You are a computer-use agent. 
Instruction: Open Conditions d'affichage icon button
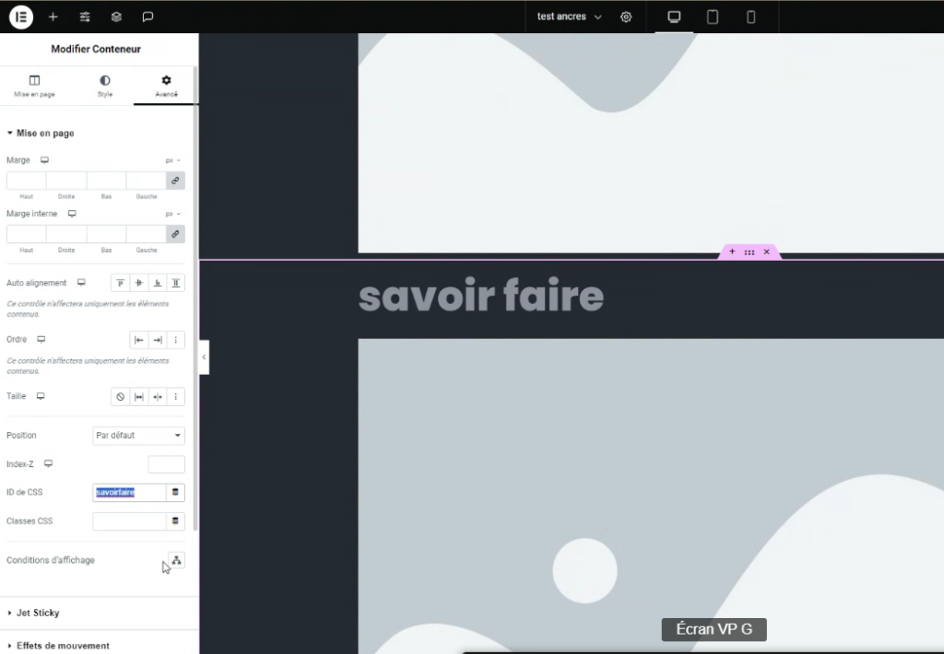(x=176, y=560)
